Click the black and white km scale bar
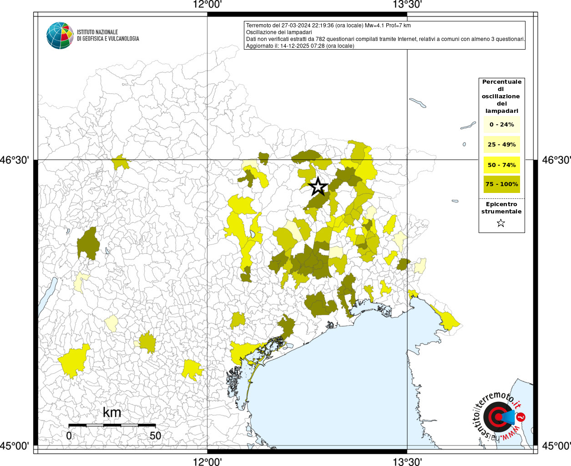Image resolution: width=571 pixels, height=466 pixels. 112,425
